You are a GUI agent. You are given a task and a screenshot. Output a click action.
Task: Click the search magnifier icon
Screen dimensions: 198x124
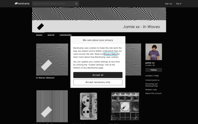(76, 4)
